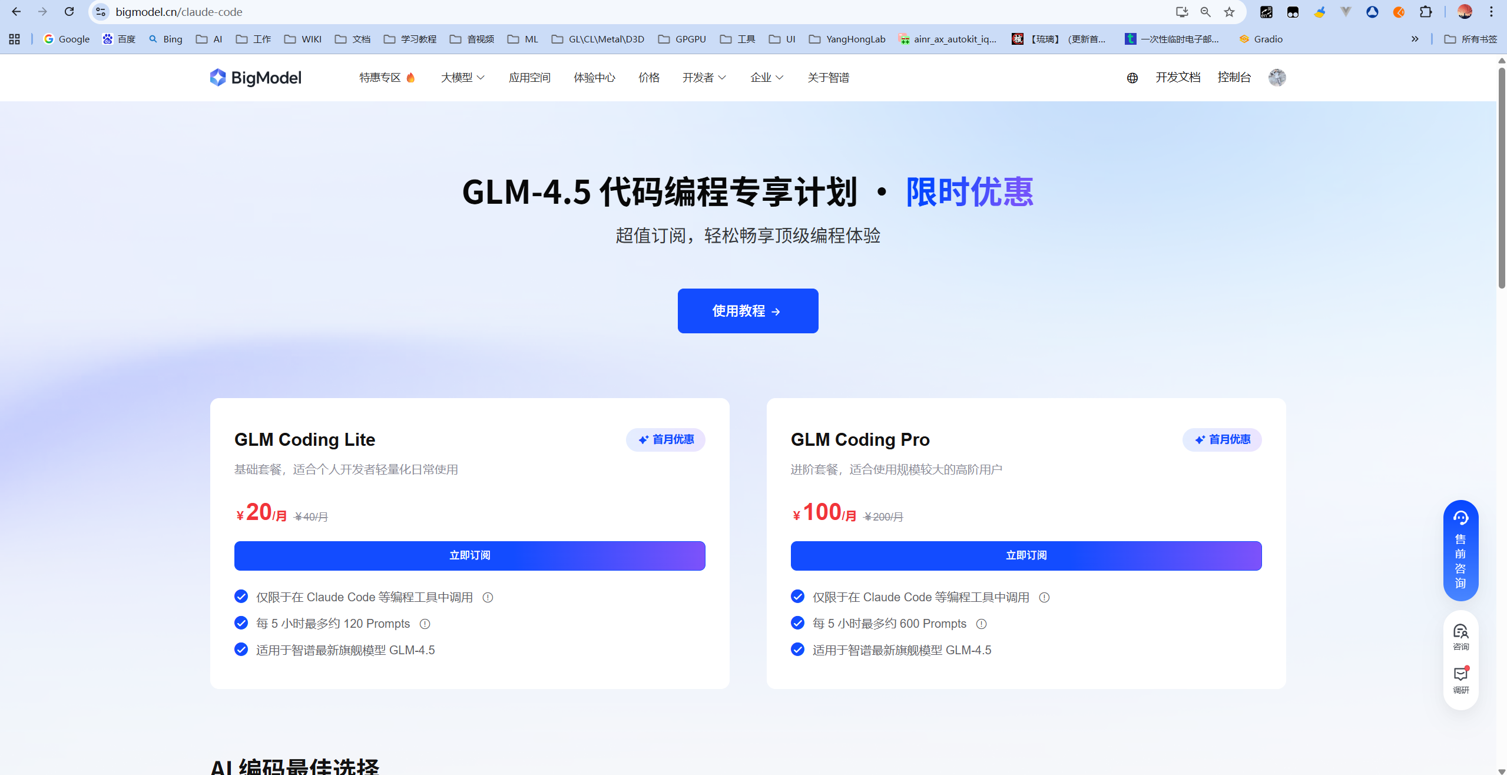Click info icon beside 120 Prompts

point(425,624)
